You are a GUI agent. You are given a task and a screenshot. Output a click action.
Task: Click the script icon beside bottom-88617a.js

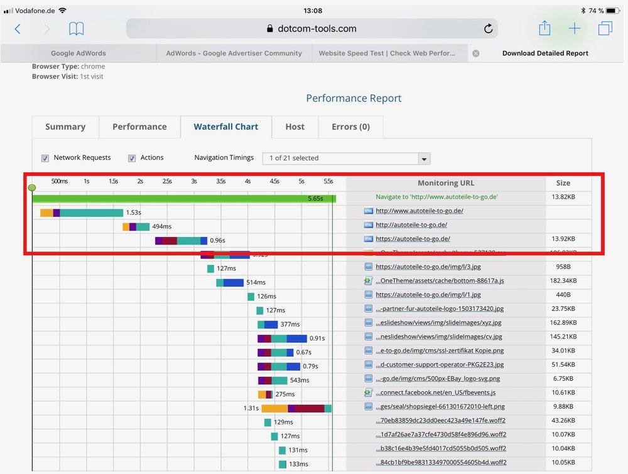pos(368,280)
